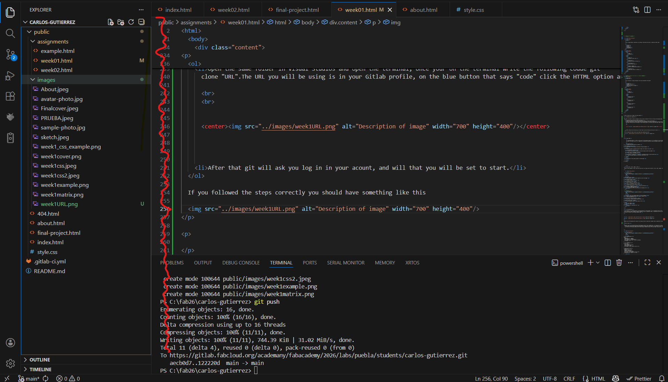Open terminal panel more actions menu
Screen dimensions: 668x382
pyautogui.click(x=630, y=263)
